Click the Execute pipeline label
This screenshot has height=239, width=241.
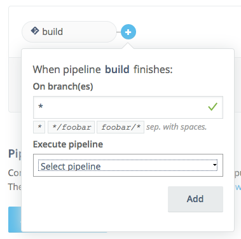(x=68, y=144)
